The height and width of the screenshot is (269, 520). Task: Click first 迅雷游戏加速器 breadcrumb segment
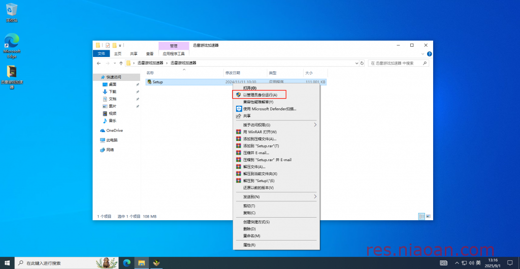150,63
